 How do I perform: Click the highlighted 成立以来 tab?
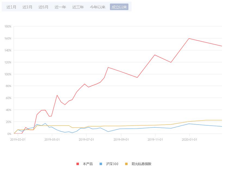point(119,7)
